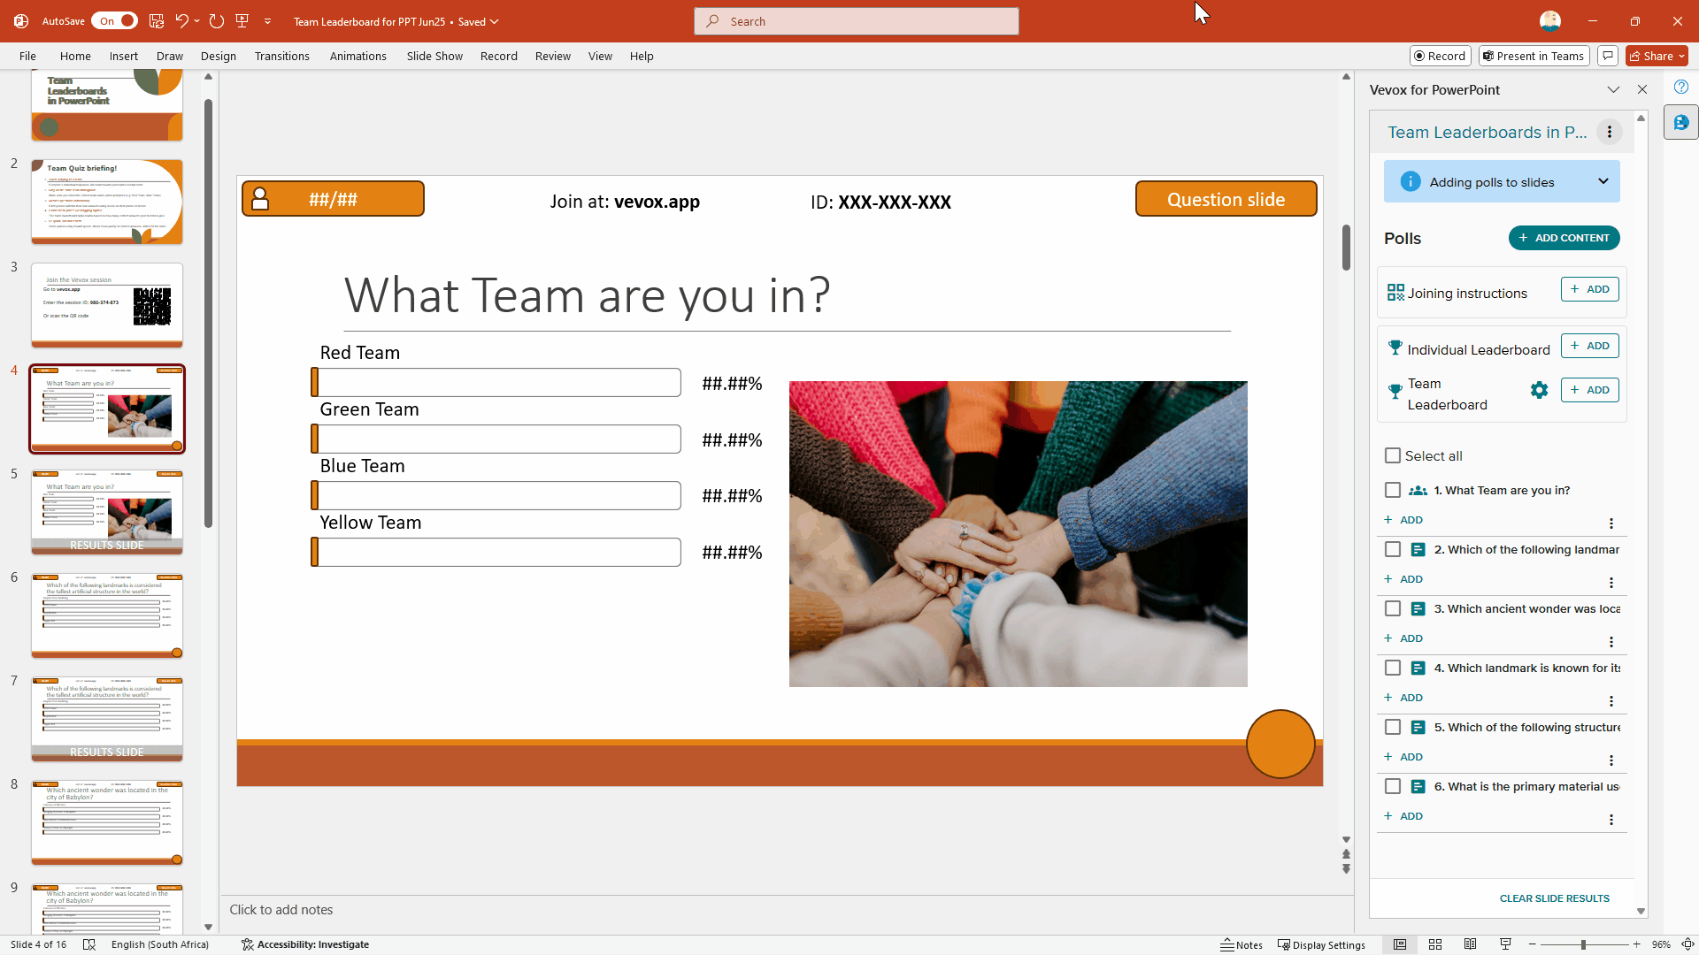Viewport: 1699px width, 955px height.
Task: Click the Previous Slide double arrow
Action: tap(1346, 854)
